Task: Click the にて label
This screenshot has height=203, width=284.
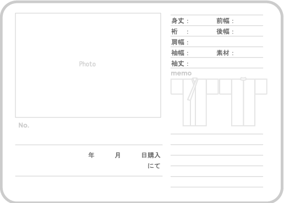Action: pos(154,166)
